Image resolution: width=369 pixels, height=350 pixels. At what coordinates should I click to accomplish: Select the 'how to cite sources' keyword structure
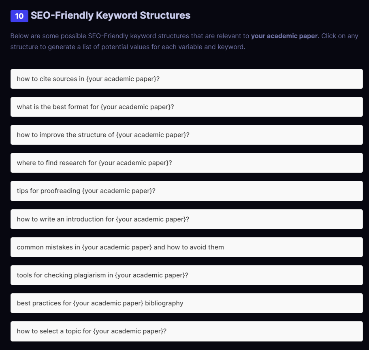186,79
